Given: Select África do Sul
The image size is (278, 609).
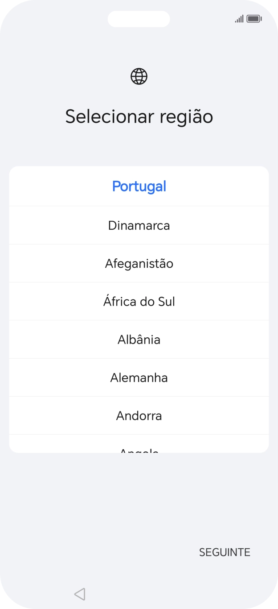Looking at the screenshot, I should tap(139, 301).
